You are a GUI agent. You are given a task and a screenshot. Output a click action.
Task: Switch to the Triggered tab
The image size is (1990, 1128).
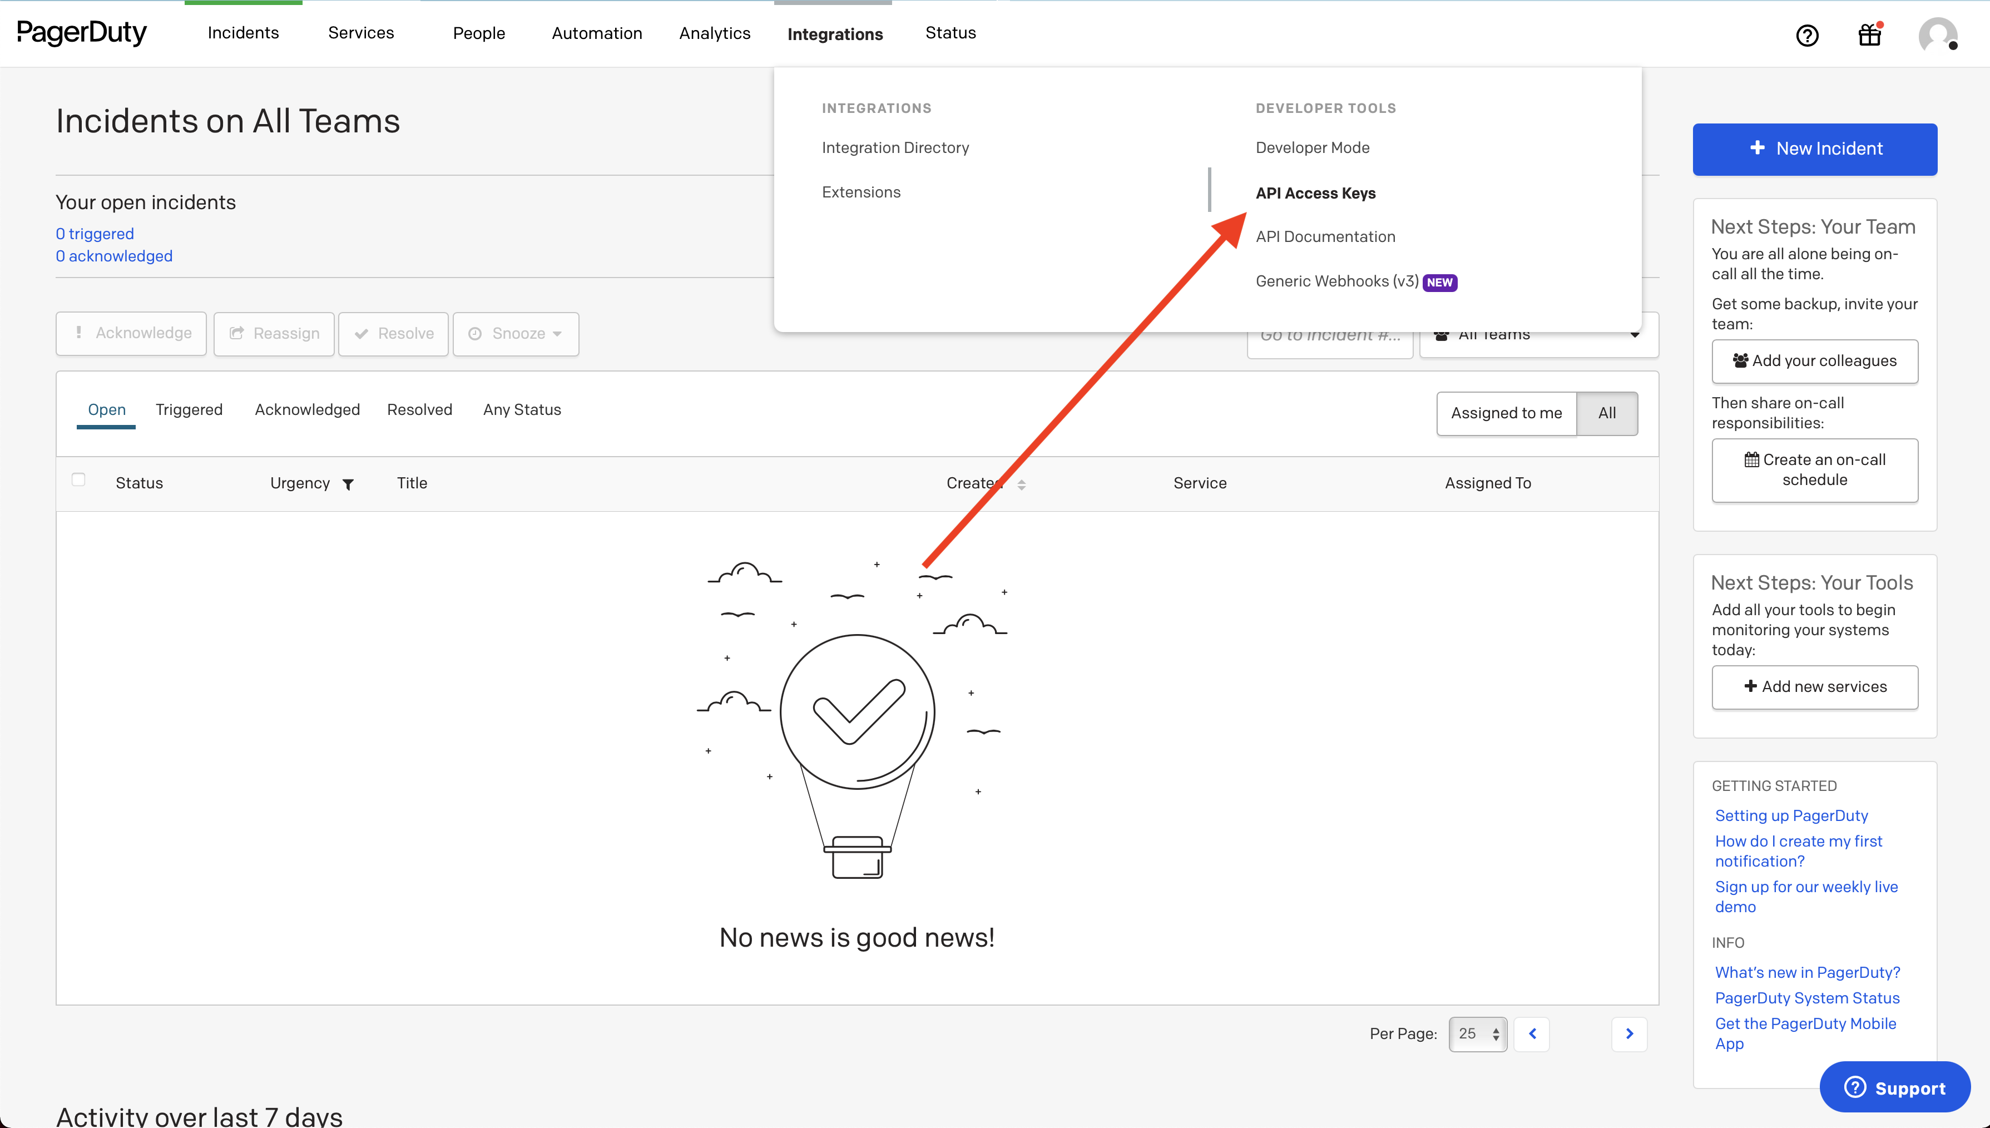pyautogui.click(x=189, y=410)
